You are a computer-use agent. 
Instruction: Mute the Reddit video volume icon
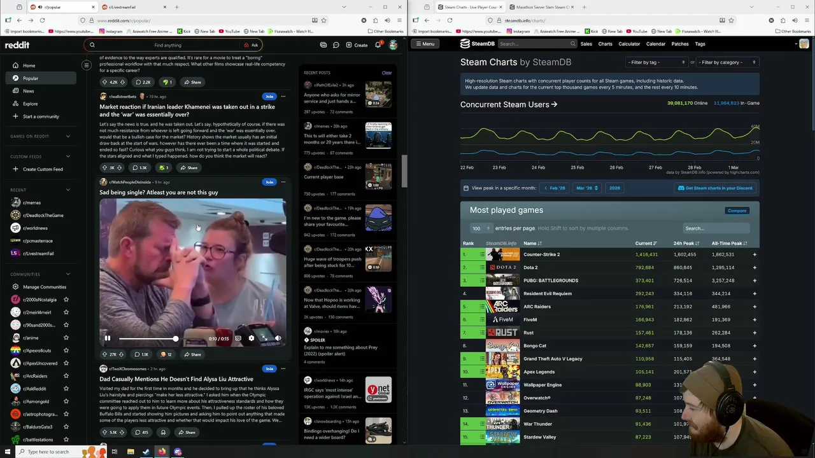click(278, 338)
